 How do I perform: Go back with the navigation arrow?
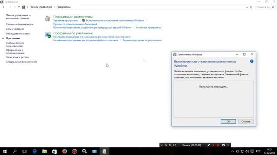(4, 7)
